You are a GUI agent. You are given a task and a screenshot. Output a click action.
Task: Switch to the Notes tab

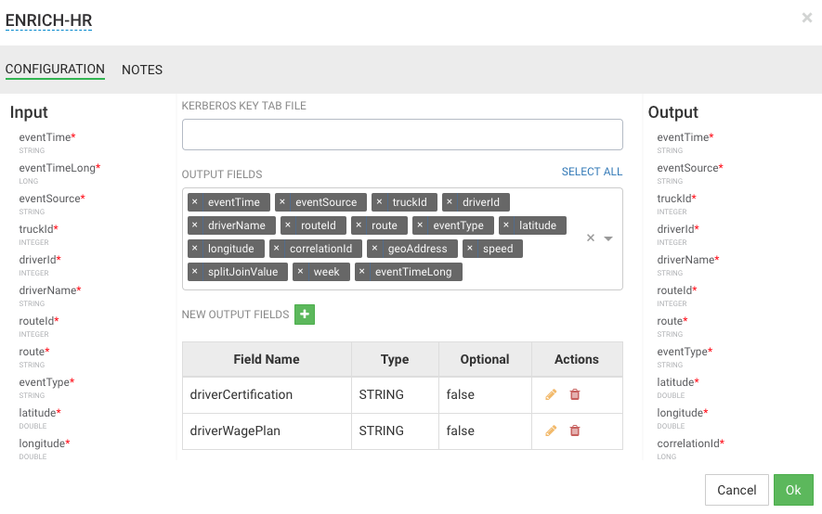pyautogui.click(x=142, y=70)
